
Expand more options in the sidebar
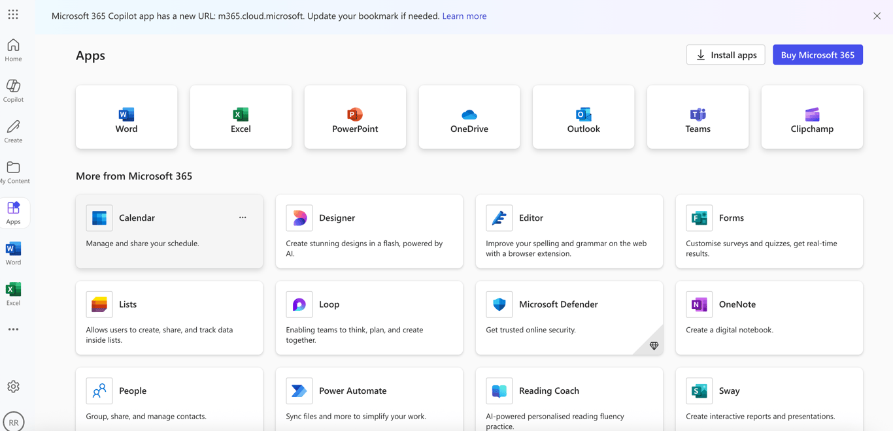click(x=13, y=329)
